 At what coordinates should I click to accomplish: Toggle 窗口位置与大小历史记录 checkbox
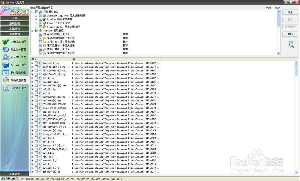point(40,46)
